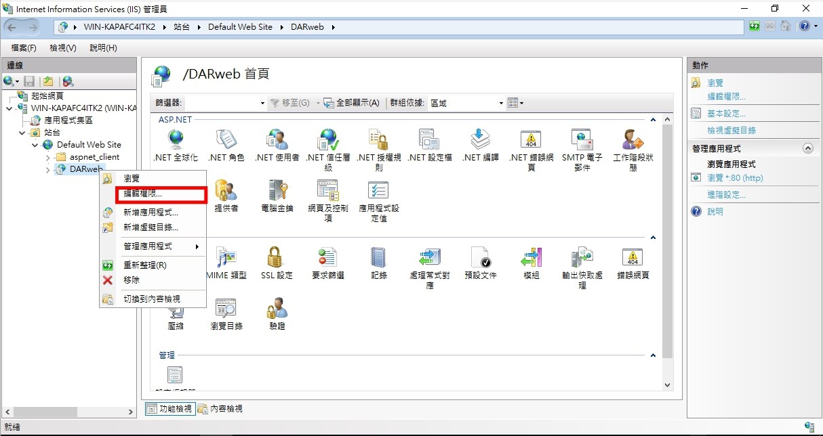This screenshot has width=823, height=436.
Task: Expand the DARweb tree node
Action: [x=47, y=169]
